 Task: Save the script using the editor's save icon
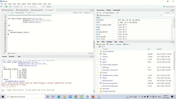12,13
